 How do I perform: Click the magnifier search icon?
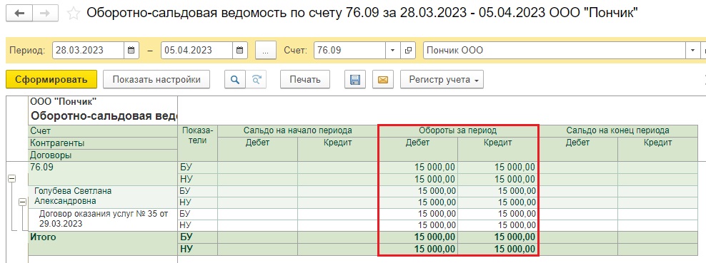point(234,80)
